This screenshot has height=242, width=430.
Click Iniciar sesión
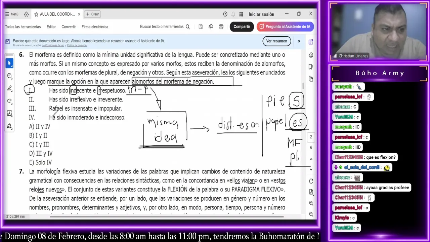[261, 14]
